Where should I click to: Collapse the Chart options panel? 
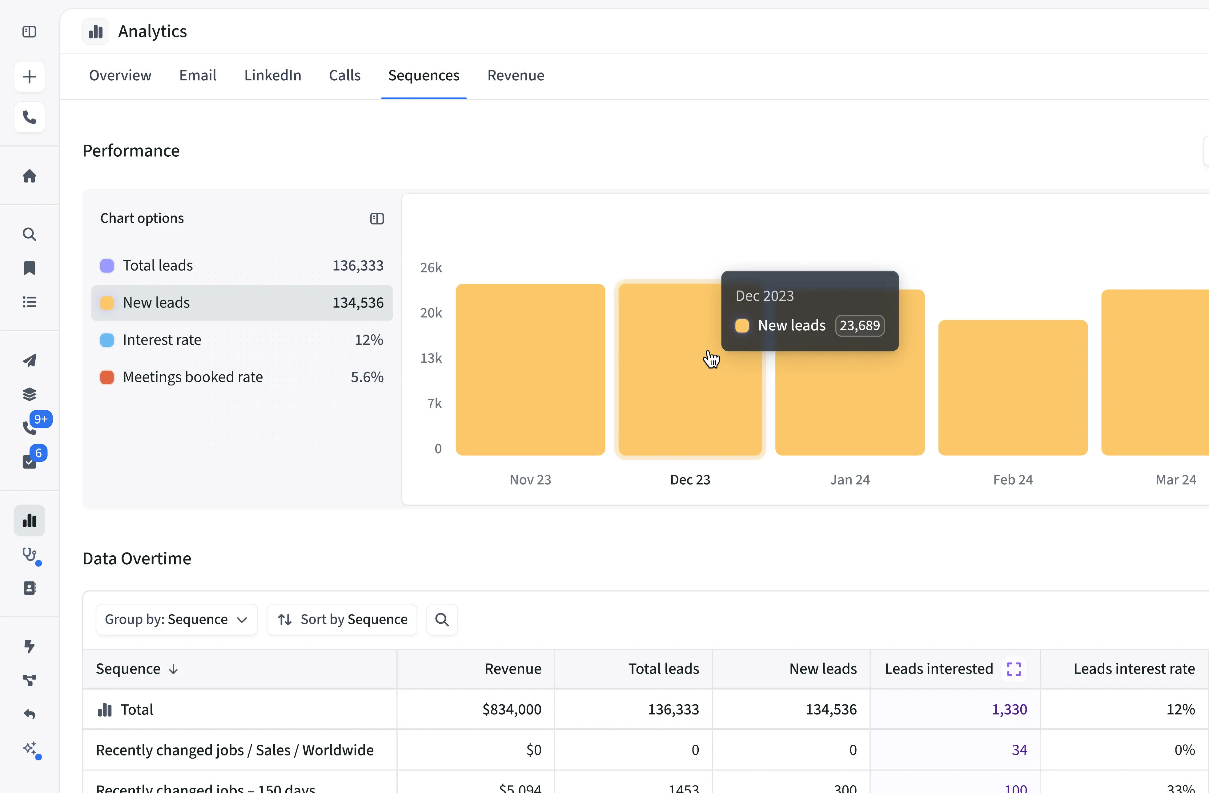(376, 219)
